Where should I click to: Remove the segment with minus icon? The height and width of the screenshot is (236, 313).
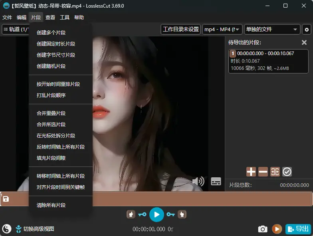click(x=263, y=172)
